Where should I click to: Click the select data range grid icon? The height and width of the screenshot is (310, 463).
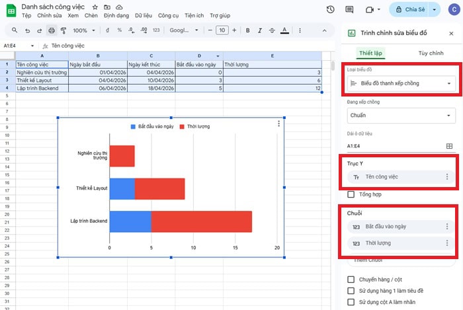pos(449,146)
